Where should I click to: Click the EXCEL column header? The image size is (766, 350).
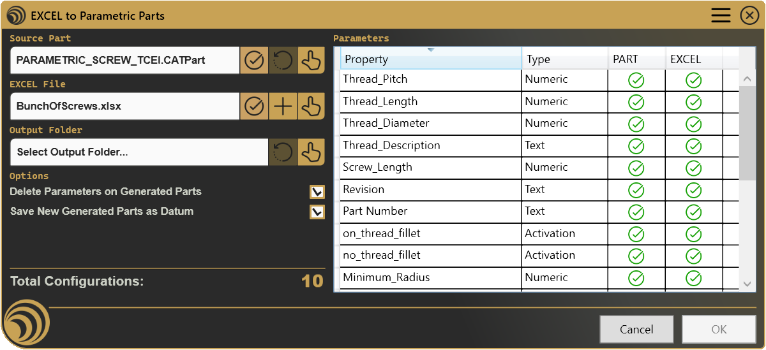coord(694,59)
